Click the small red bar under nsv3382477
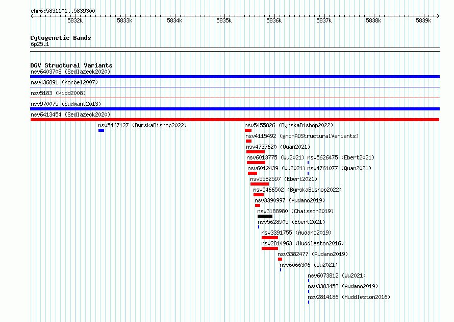 [280, 259]
